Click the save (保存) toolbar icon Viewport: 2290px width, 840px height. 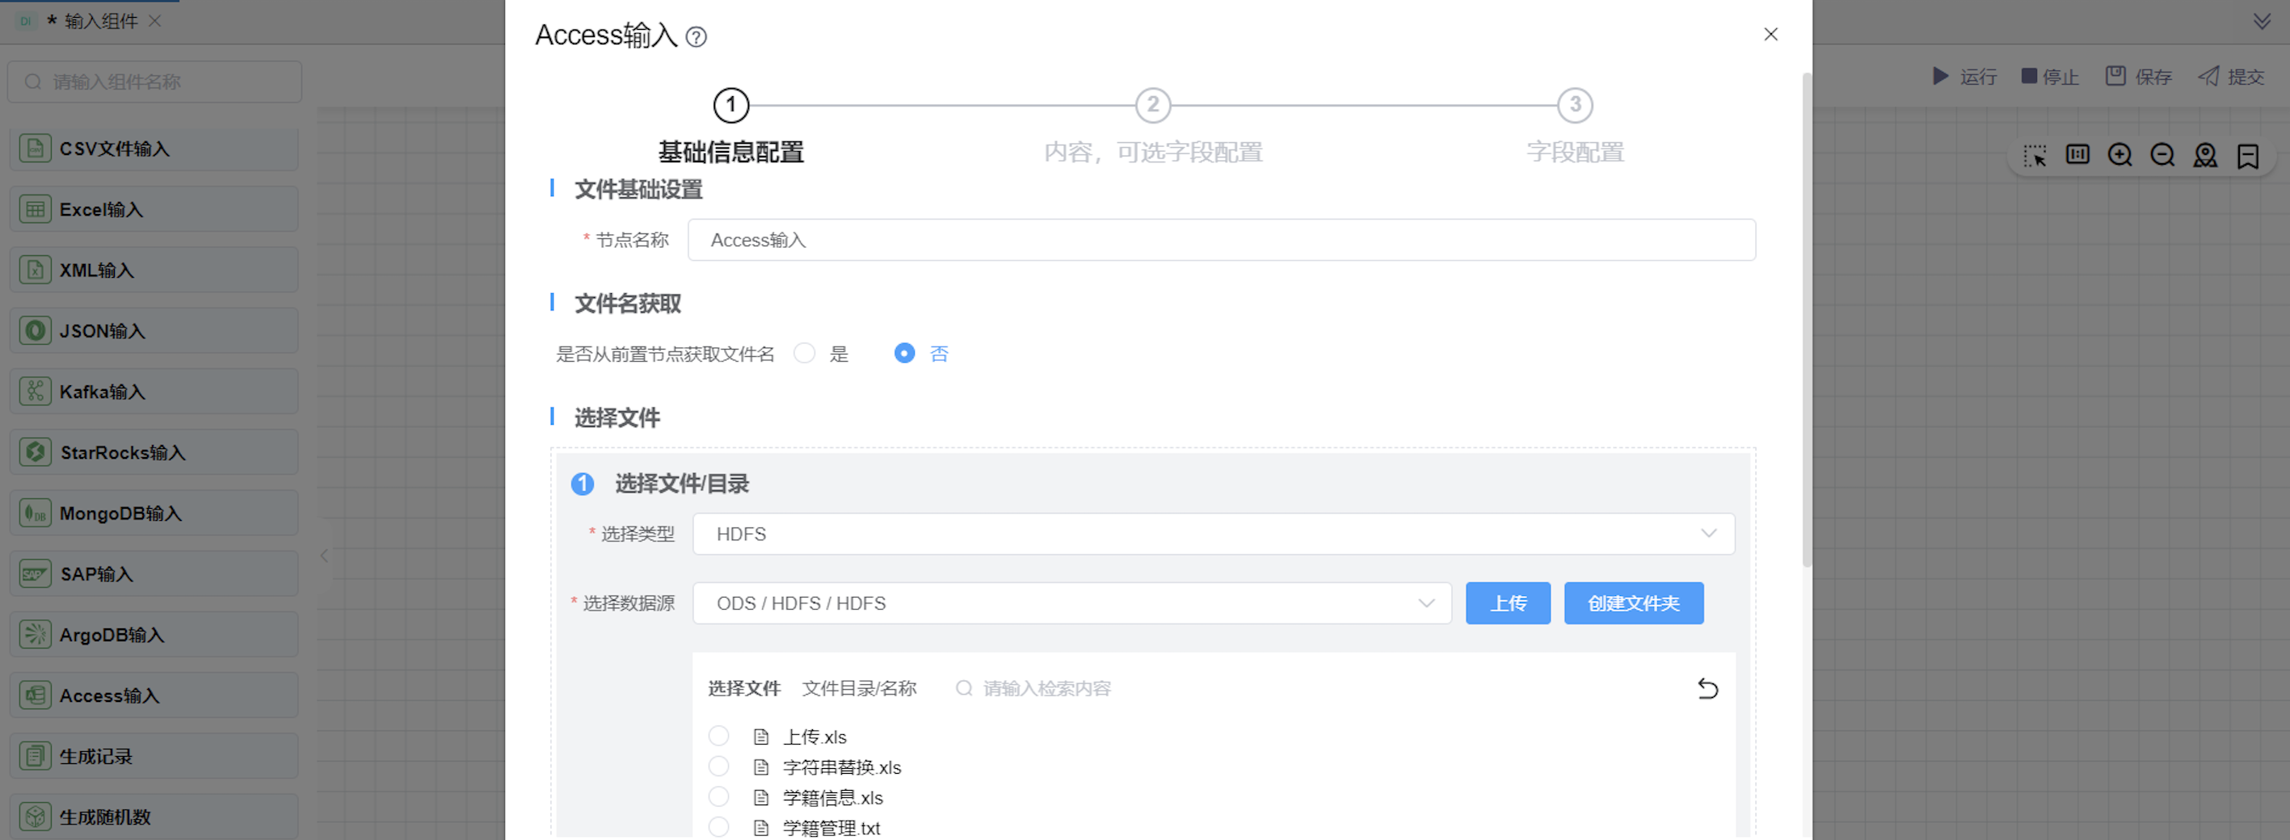pos(2115,77)
